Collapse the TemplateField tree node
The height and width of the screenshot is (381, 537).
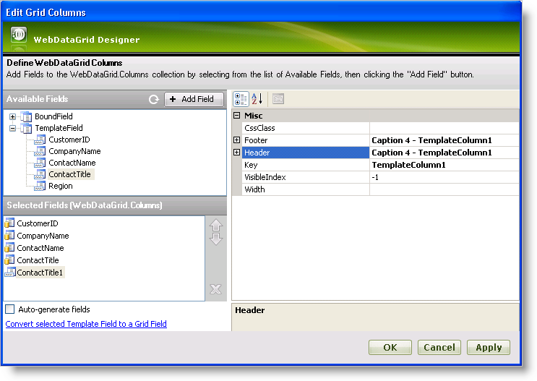(x=13, y=128)
